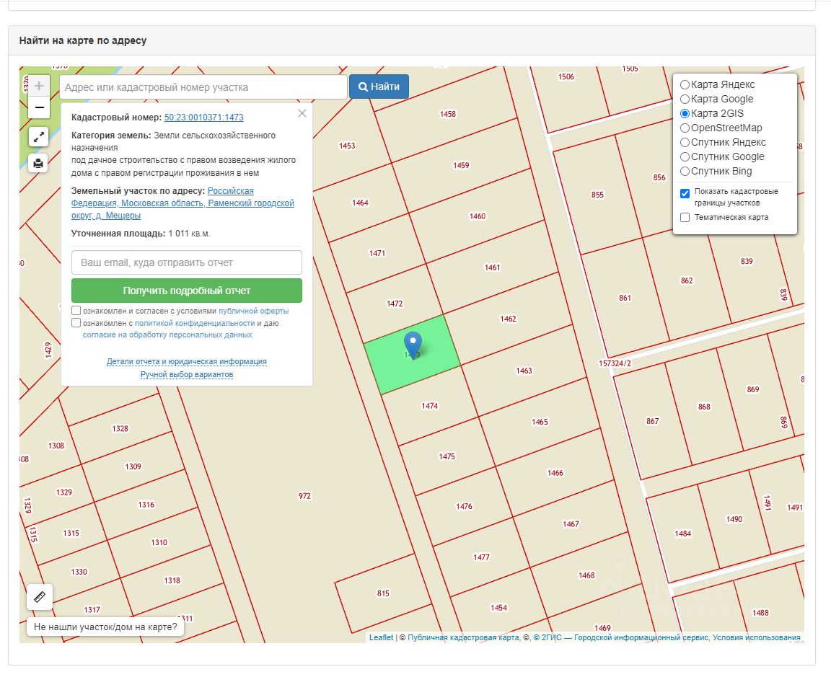Click parcel labeled 1461
831x677 pixels.
(493, 267)
